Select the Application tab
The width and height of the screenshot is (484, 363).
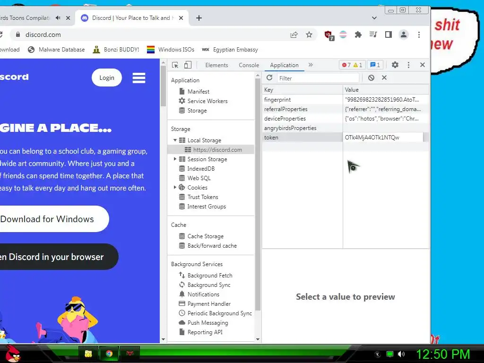284,65
